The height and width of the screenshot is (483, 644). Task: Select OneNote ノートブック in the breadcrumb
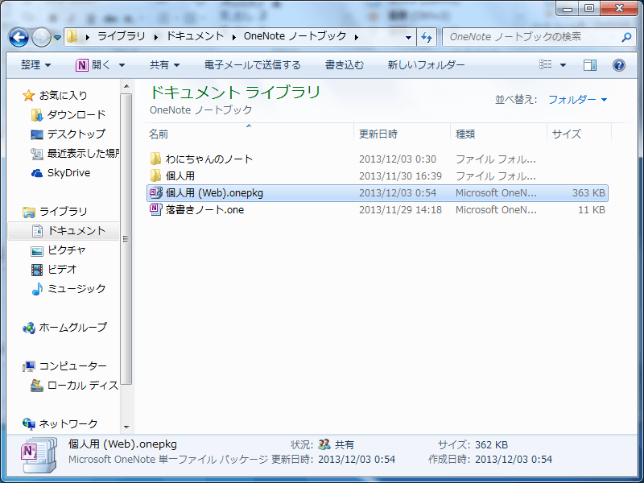pos(295,36)
